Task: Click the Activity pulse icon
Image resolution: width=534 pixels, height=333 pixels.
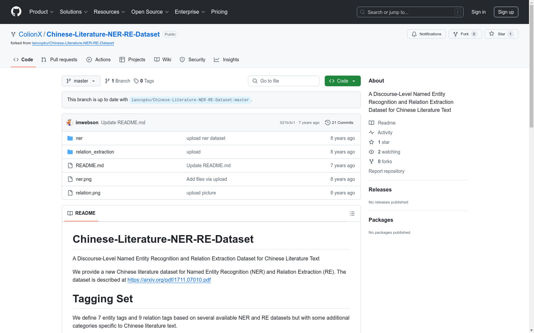Action: pyautogui.click(x=371, y=133)
